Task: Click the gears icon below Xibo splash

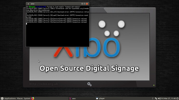Action: (x=89, y=84)
